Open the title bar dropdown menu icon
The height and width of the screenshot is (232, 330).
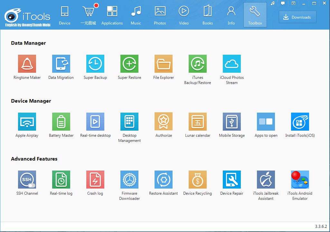tap(293, 3)
